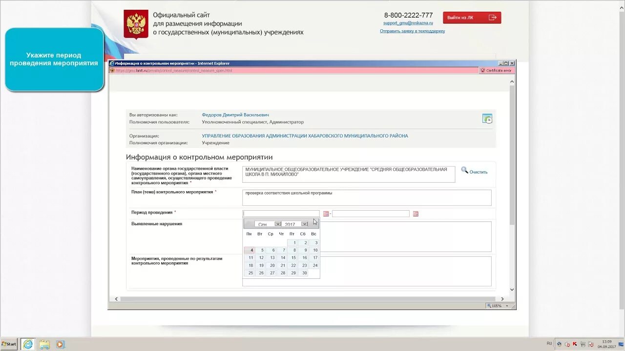Open Internet Explorer from the taskbar
Screen dimensions: 625x351
click(28, 344)
